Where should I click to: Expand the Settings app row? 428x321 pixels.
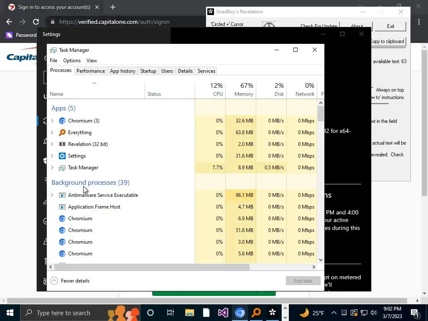tap(52, 156)
